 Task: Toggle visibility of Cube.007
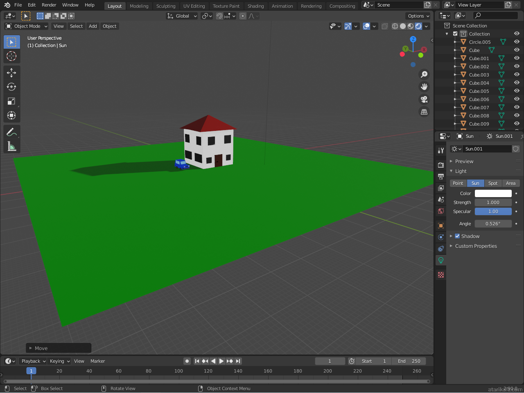coord(517,107)
